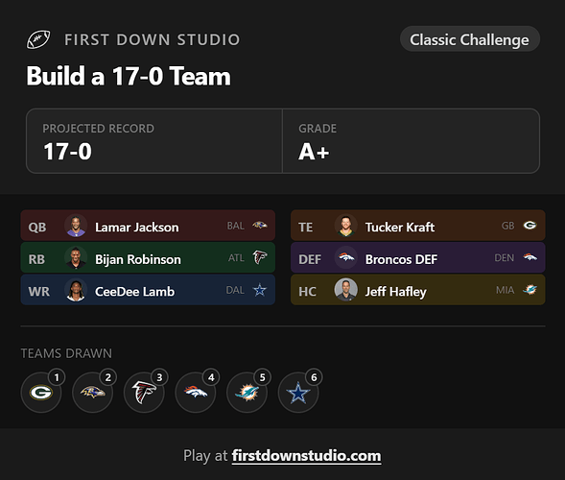The width and height of the screenshot is (565, 480).
Task: Select the Denver Broncos drawn team icon
Action: (x=196, y=393)
